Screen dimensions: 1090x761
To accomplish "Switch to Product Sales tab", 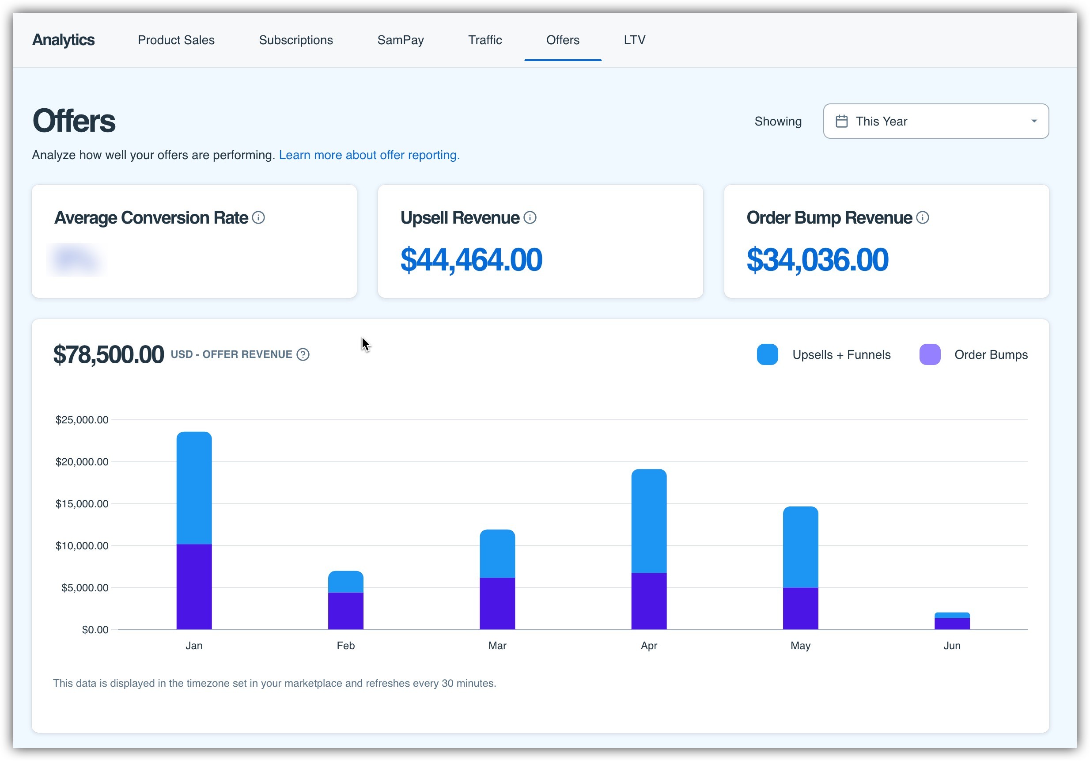I will click(176, 40).
